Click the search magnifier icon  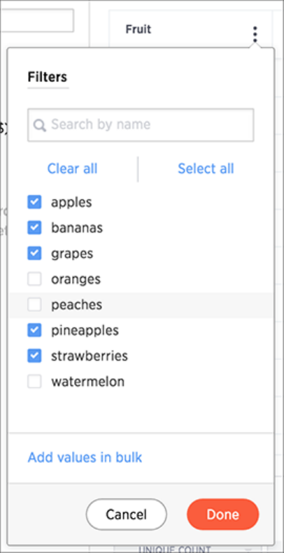39,125
